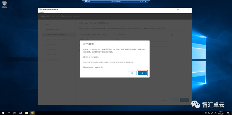Click the SHA1 fingerprint value 51:63:AD:0F...

(108, 62)
